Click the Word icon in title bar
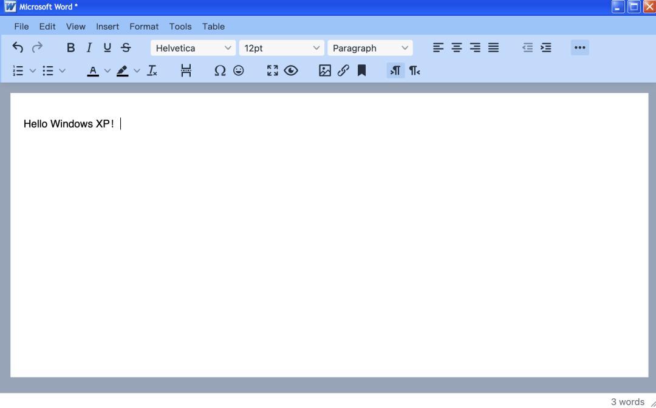 click(x=10, y=7)
